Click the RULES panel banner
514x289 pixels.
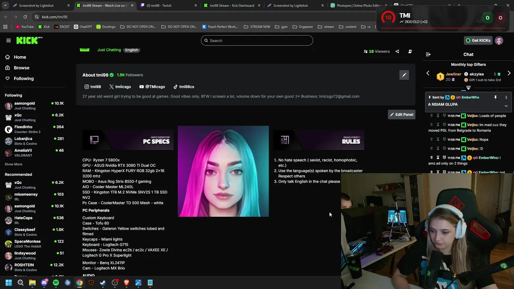319,140
